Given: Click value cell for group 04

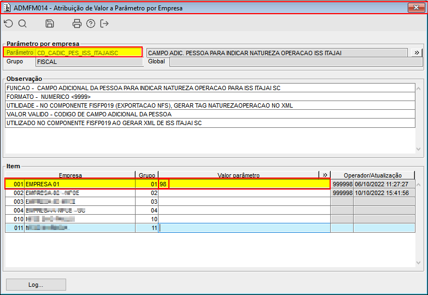Looking at the screenshot, I should (x=244, y=210).
